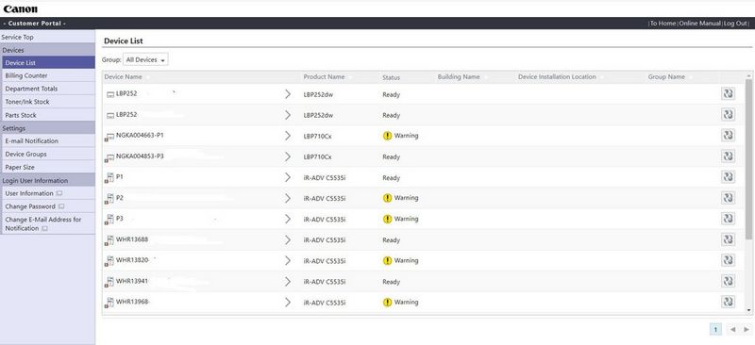The height and width of the screenshot is (345, 755).
Task: Click the yellow warning icon for WHR13968
Action: 387,303
